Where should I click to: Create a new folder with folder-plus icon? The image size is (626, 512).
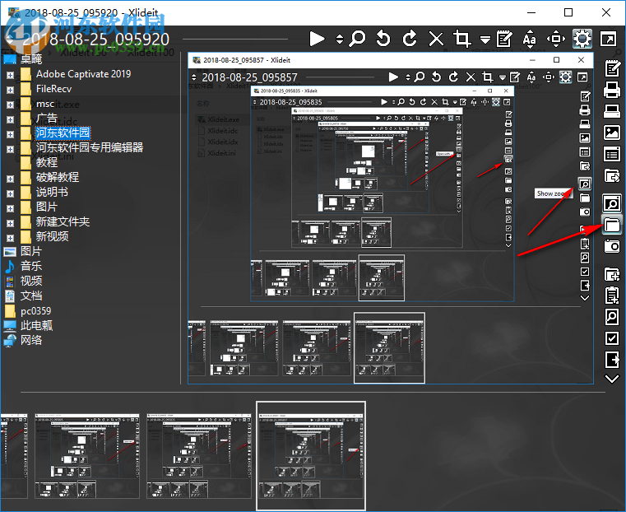click(612, 274)
